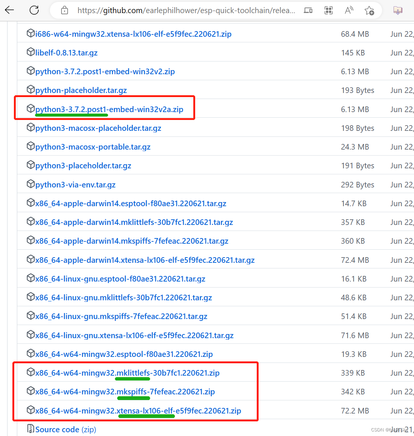Open the app-available device icon in address bar
This screenshot has width=414, height=436.
pos(308,10)
